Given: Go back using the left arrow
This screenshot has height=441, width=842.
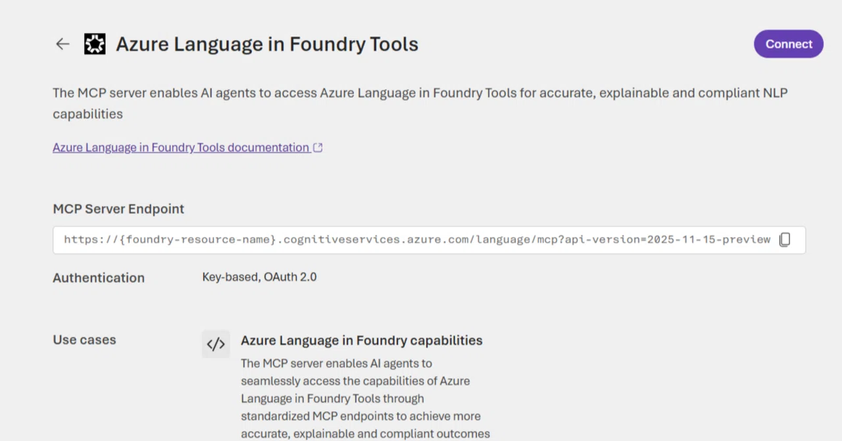Looking at the screenshot, I should [x=62, y=44].
